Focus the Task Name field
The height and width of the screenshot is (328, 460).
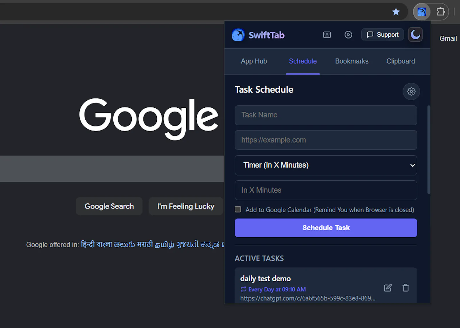(326, 115)
